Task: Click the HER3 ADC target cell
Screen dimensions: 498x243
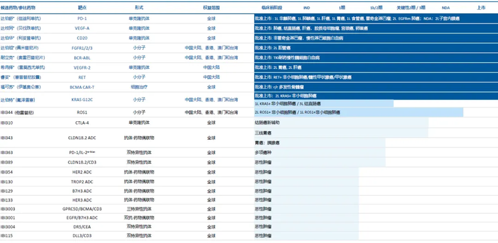Action: 82,200
